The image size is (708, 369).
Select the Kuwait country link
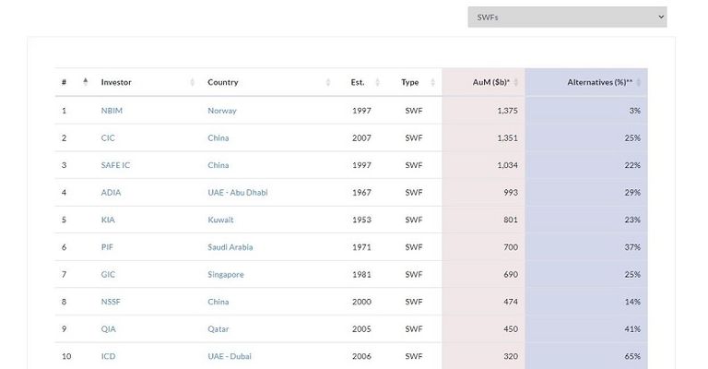(220, 220)
